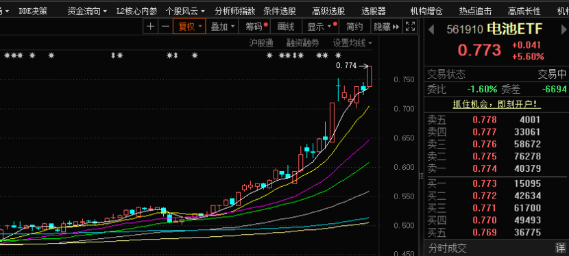Click 热点追击 menu item
Viewport: 569px width, 256px height.
pyautogui.click(x=475, y=11)
